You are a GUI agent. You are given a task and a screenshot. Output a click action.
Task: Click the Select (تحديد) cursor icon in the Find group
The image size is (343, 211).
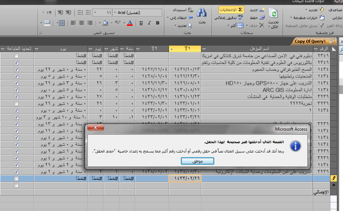pos(190,25)
